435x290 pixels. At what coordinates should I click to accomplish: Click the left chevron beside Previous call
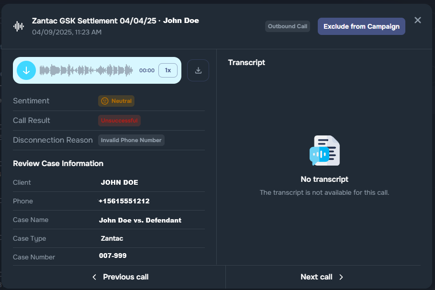coord(94,277)
